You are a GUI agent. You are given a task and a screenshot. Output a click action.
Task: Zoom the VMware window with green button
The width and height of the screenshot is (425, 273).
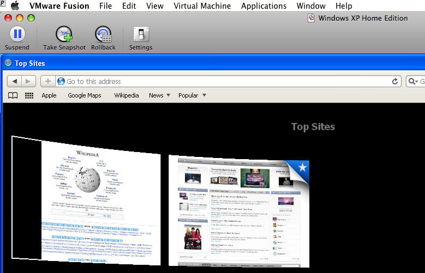pyautogui.click(x=31, y=18)
